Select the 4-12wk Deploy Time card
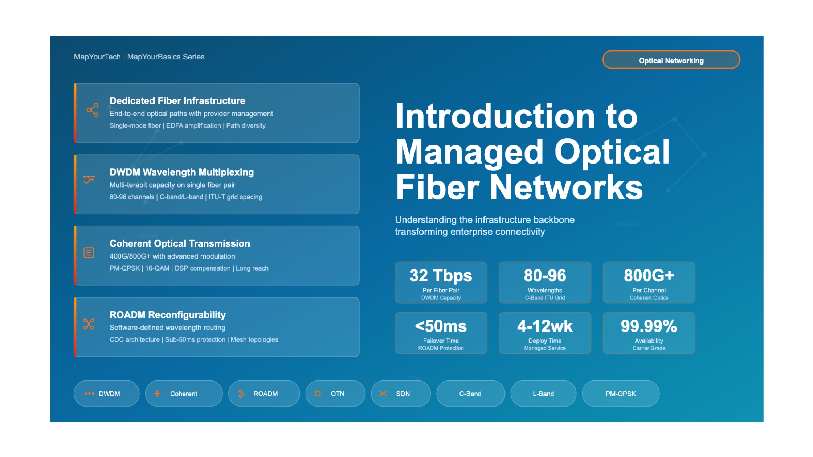The height and width of the screenshot is (457, 813). (545, 333)
